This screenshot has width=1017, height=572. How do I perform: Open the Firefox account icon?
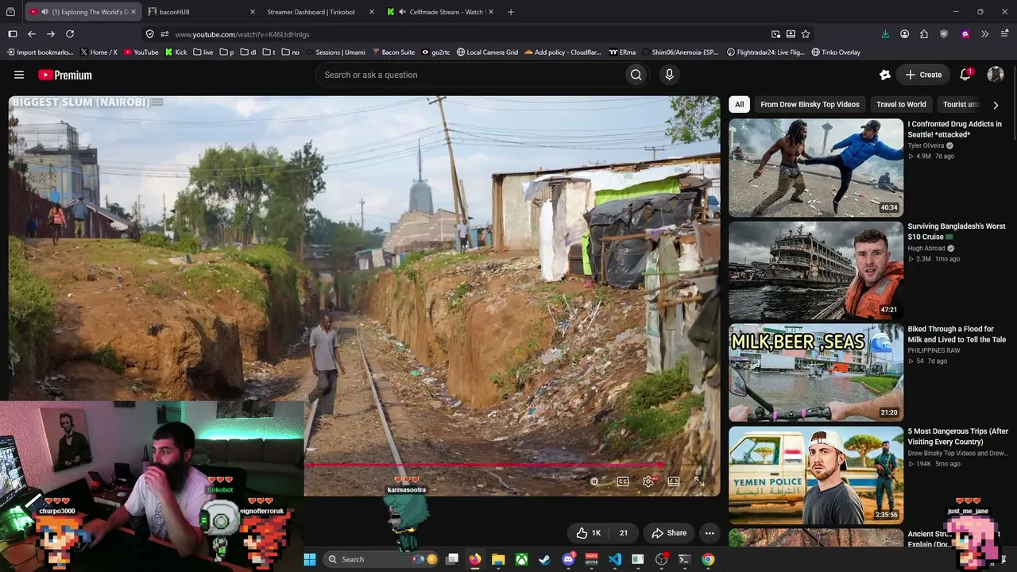click(904, 34)
